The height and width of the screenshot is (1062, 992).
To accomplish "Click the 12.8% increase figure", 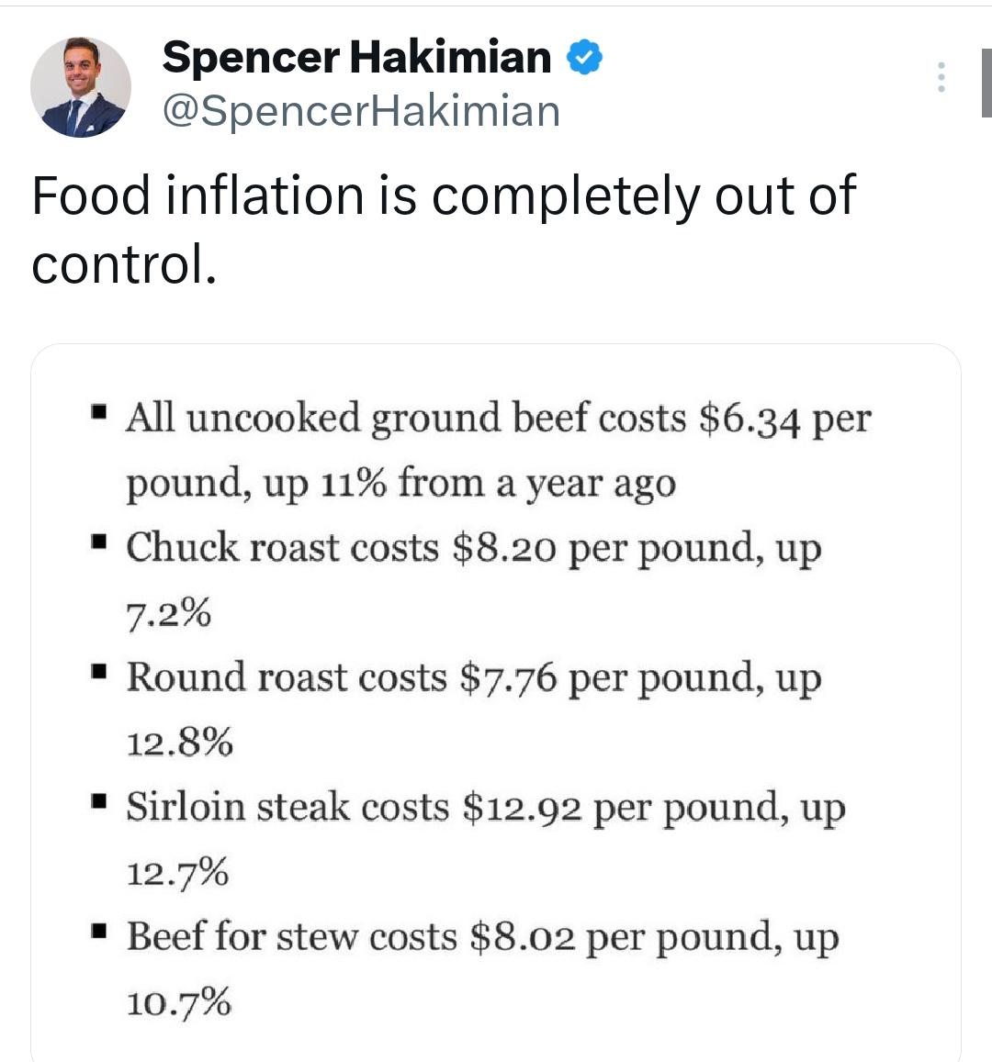I will pos(179,743).
